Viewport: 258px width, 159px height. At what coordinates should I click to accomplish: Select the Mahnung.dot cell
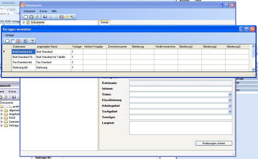click(x=23, y=68)
